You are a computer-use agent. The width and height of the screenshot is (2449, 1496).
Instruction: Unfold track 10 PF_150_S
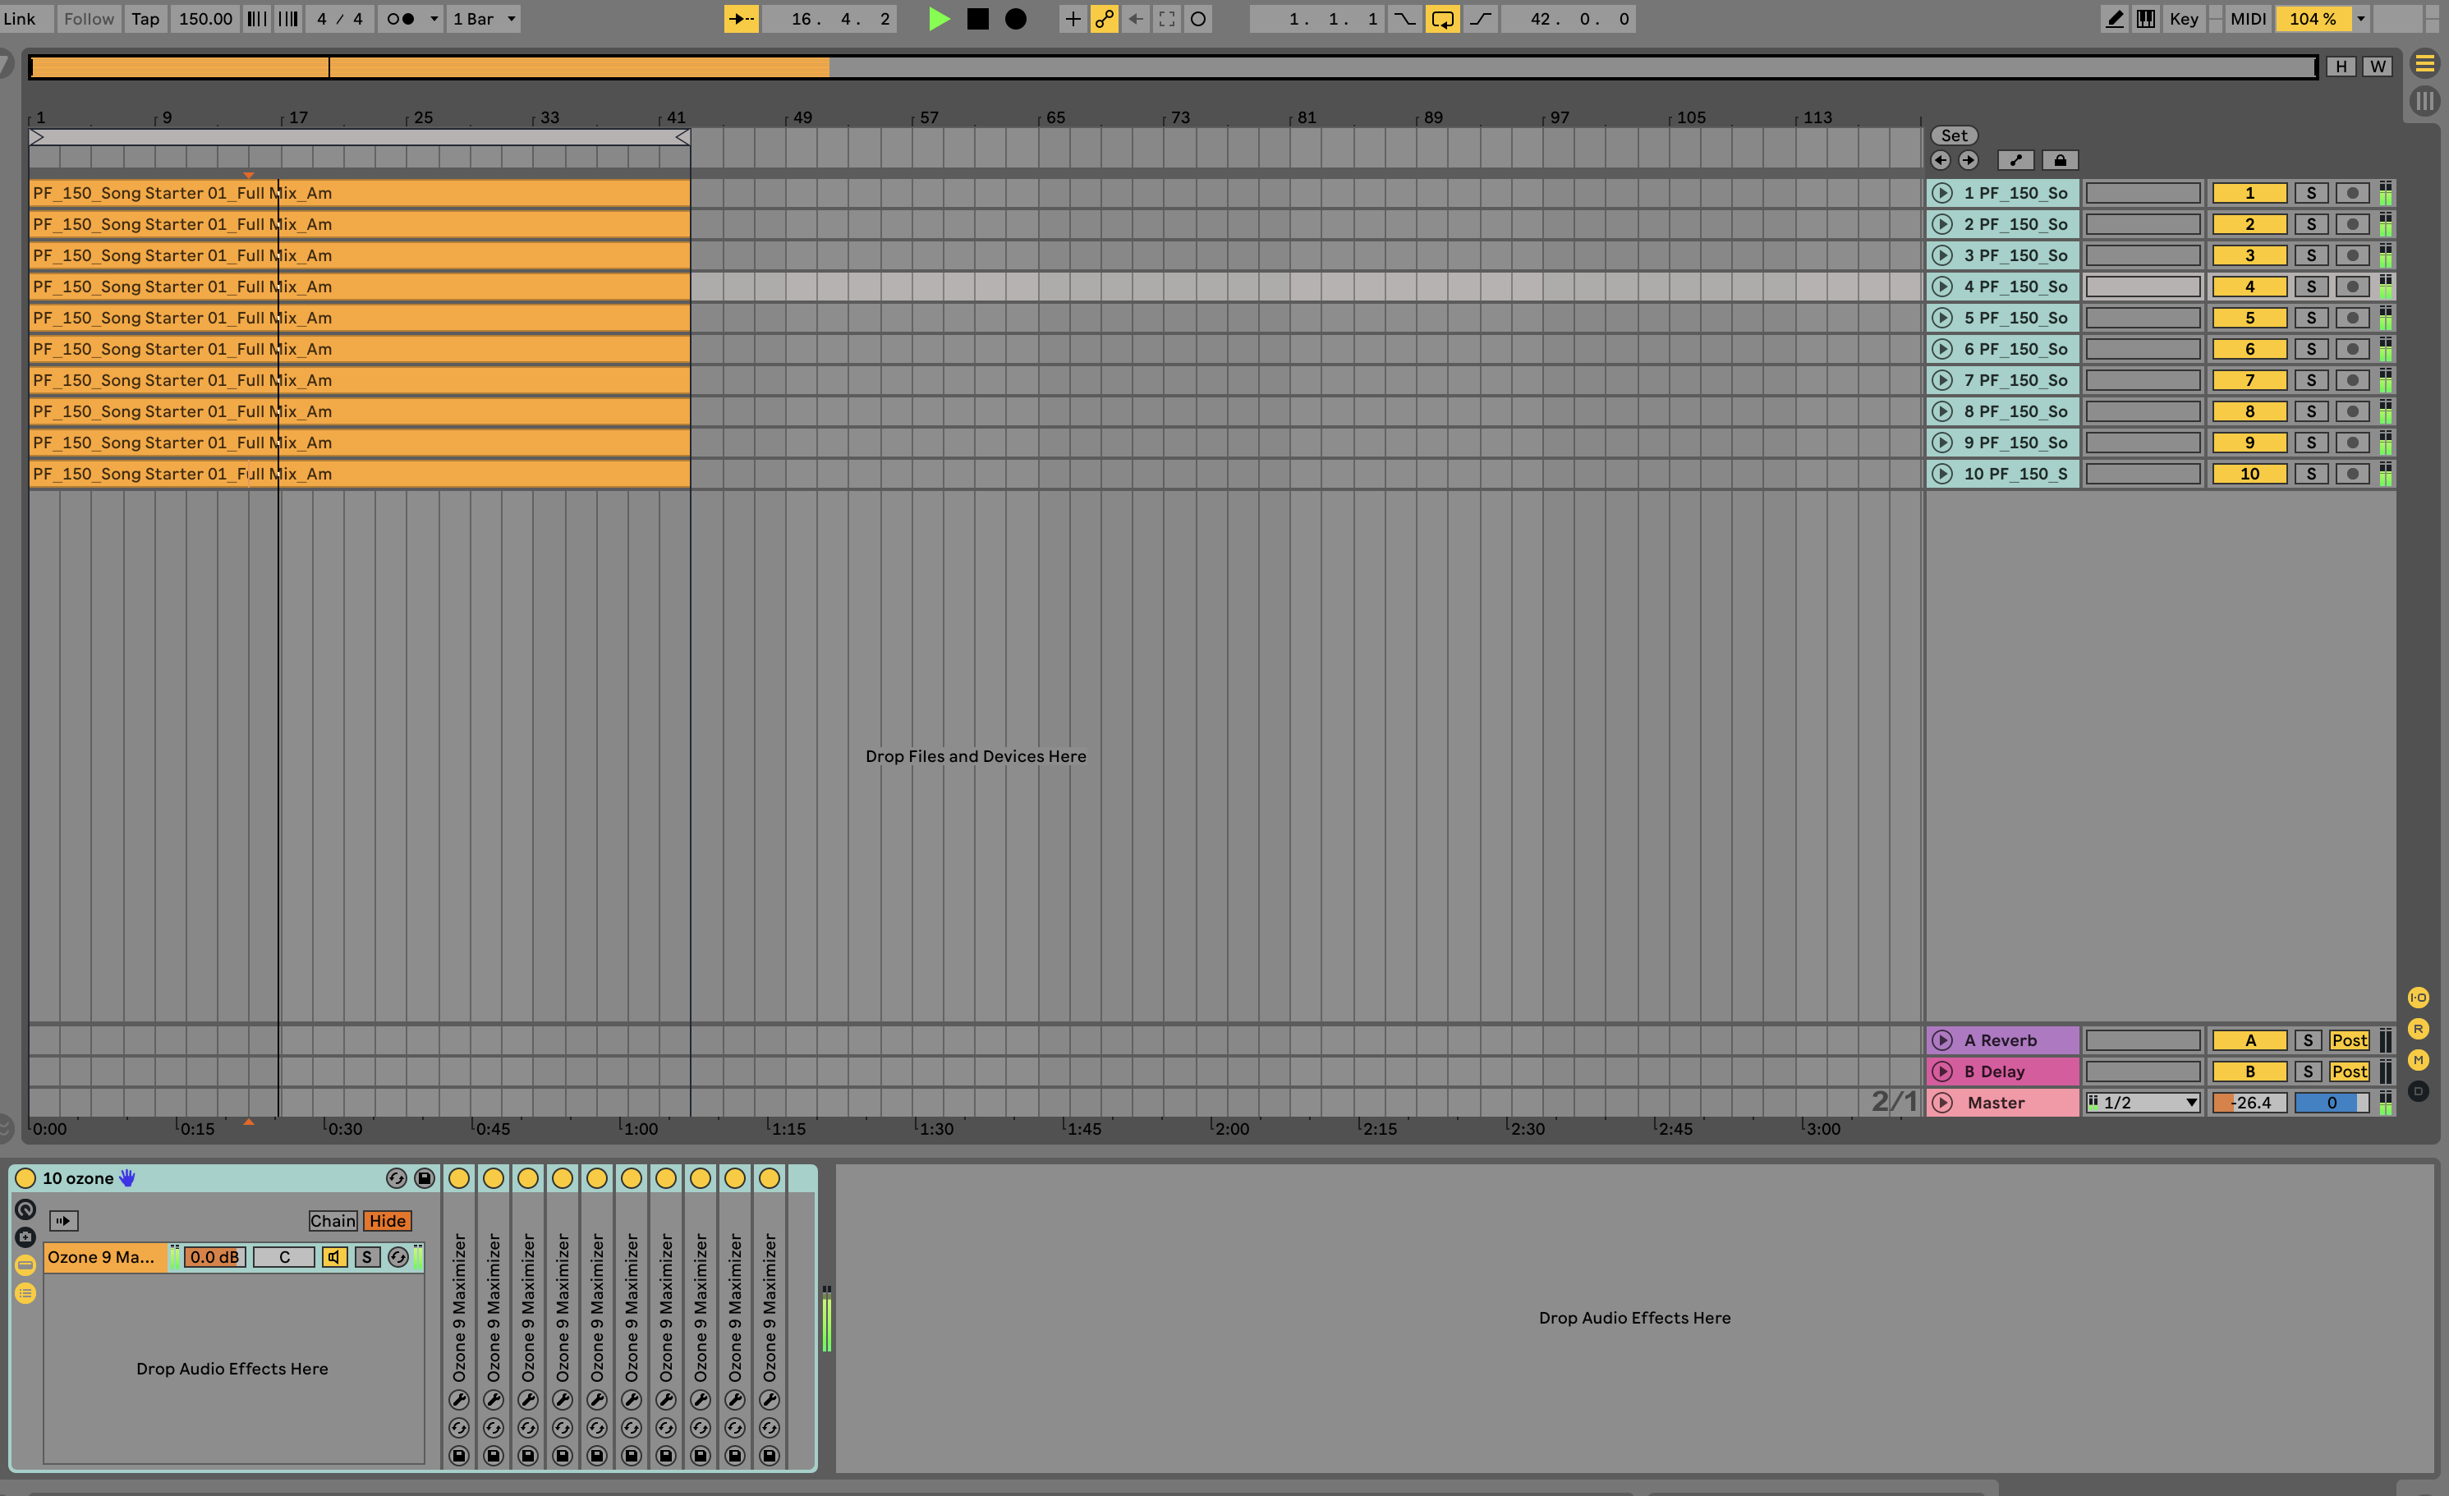pyautogui.click(x=1942, y=474)
